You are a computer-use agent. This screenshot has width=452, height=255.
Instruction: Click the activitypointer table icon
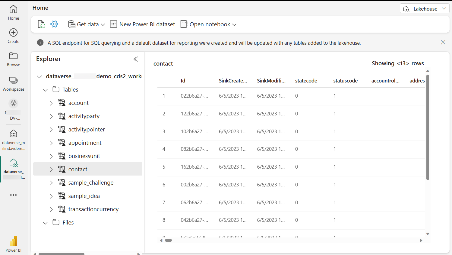62,129
